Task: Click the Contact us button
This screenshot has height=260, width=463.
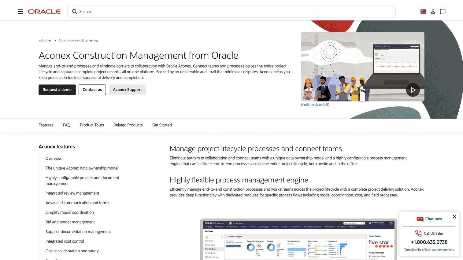Action: pos(92,90)
